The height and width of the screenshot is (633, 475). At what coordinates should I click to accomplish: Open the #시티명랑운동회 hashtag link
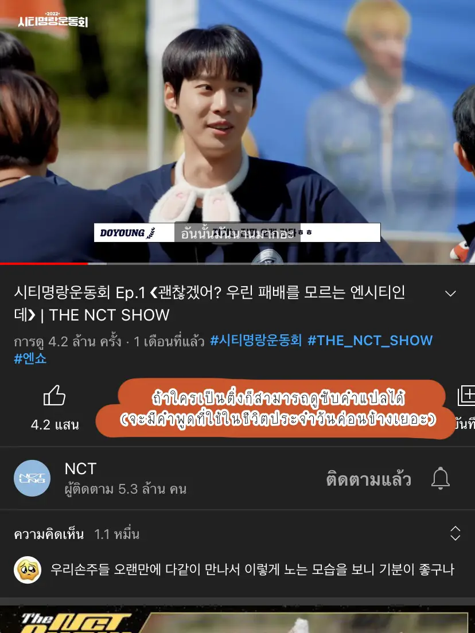click(256, 341)
